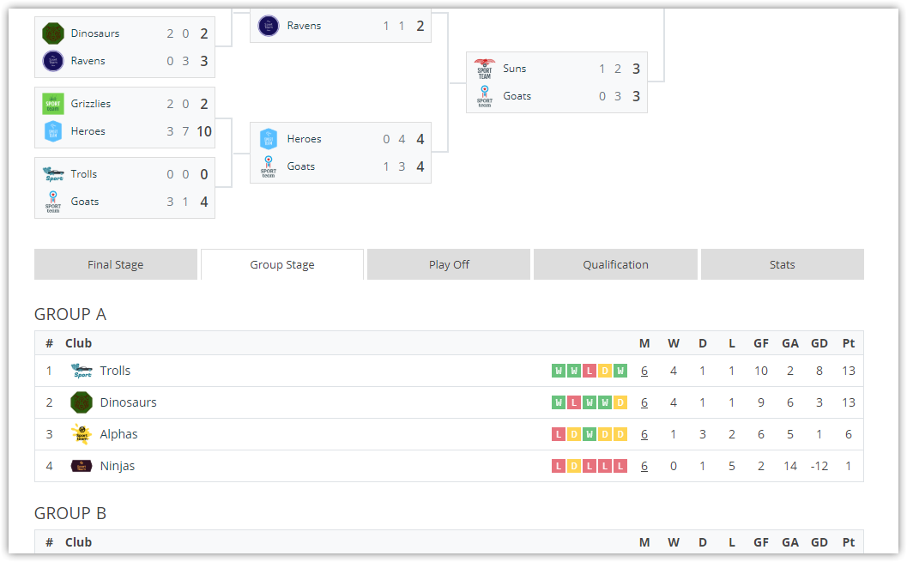Click the red L badge in Ninjas form
Viewport: 907px width, 562px height.
pos(559,465)
